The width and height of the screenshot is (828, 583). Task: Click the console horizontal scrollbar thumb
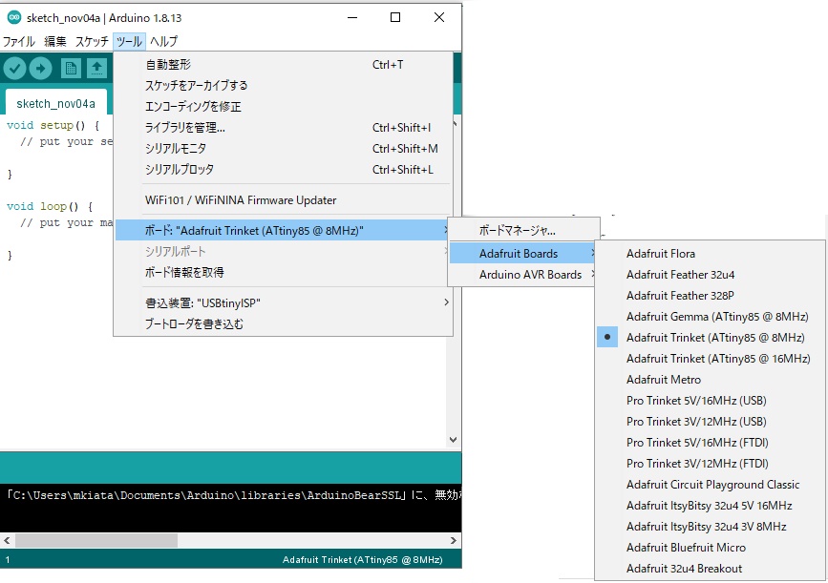click(x=96, y=540)
